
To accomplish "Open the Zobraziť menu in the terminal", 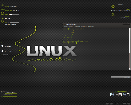I will pyautogui.click(x=77, y=27).
